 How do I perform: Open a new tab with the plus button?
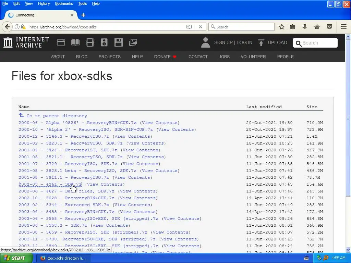point(83,15)
